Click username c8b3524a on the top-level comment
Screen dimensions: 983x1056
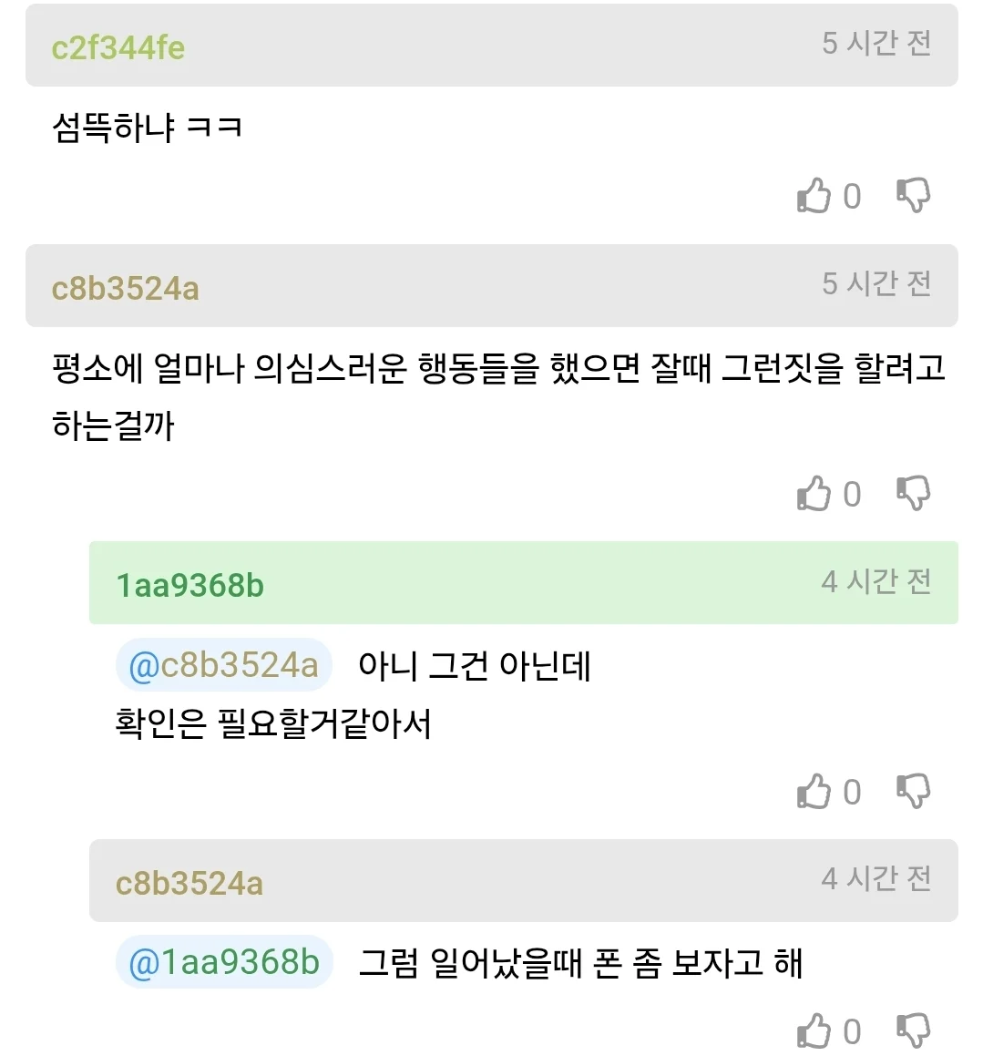(126, 288)
